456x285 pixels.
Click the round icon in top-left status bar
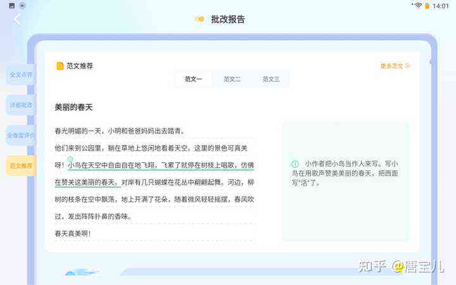coord(22,6)
